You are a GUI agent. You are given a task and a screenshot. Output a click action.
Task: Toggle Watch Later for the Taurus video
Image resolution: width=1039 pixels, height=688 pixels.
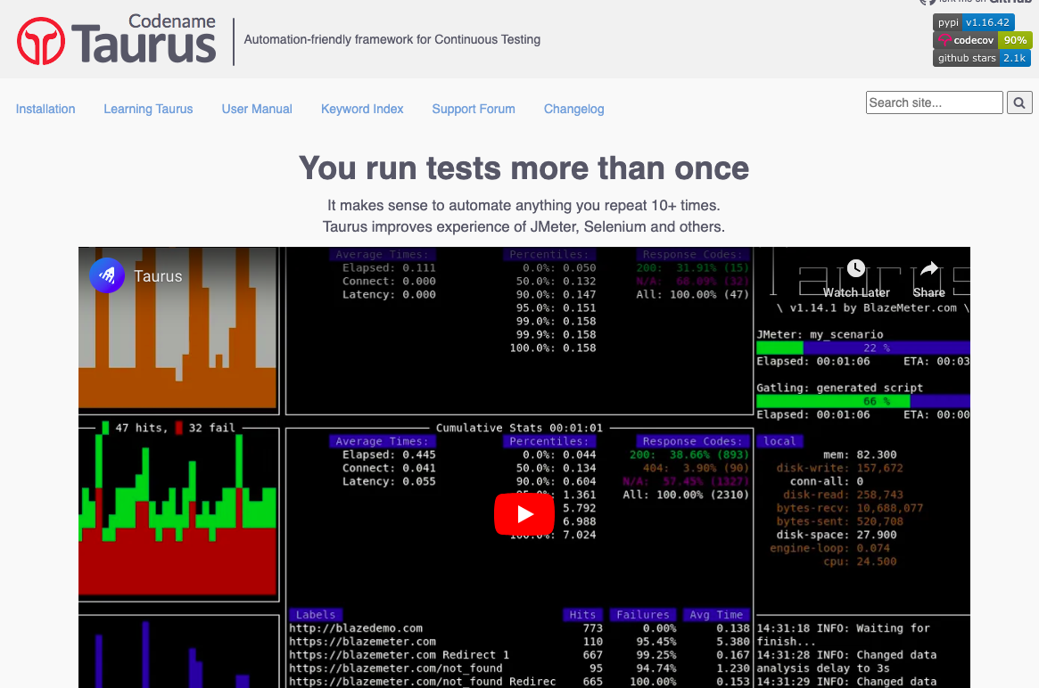(x=856, y=276)
